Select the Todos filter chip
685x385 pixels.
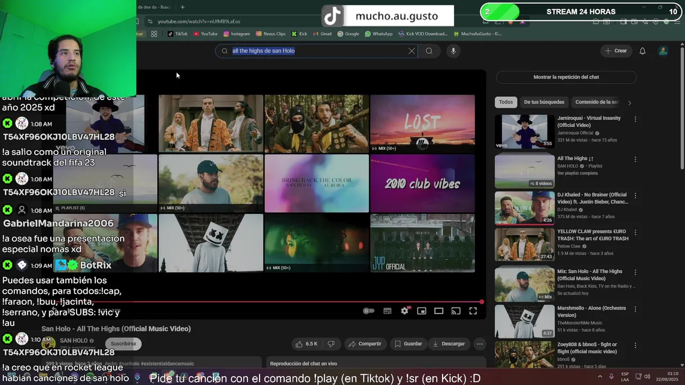pyautogui.click(x=506, y=102)
